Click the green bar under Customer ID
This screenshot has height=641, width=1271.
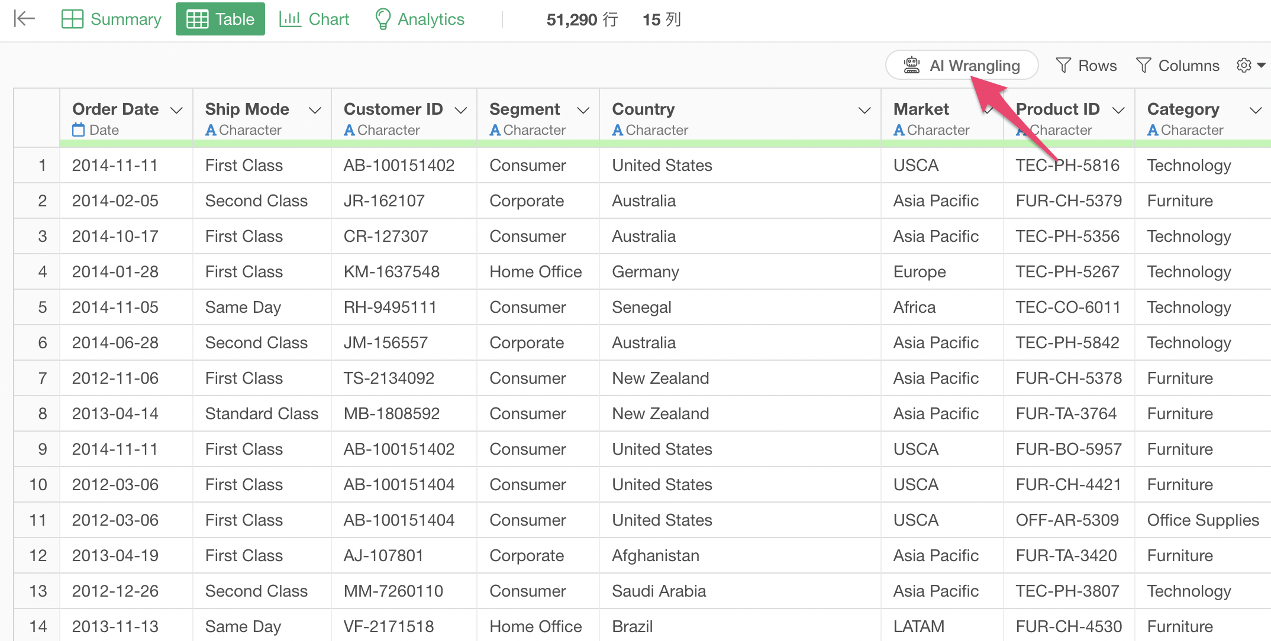(x=404, y=143)
